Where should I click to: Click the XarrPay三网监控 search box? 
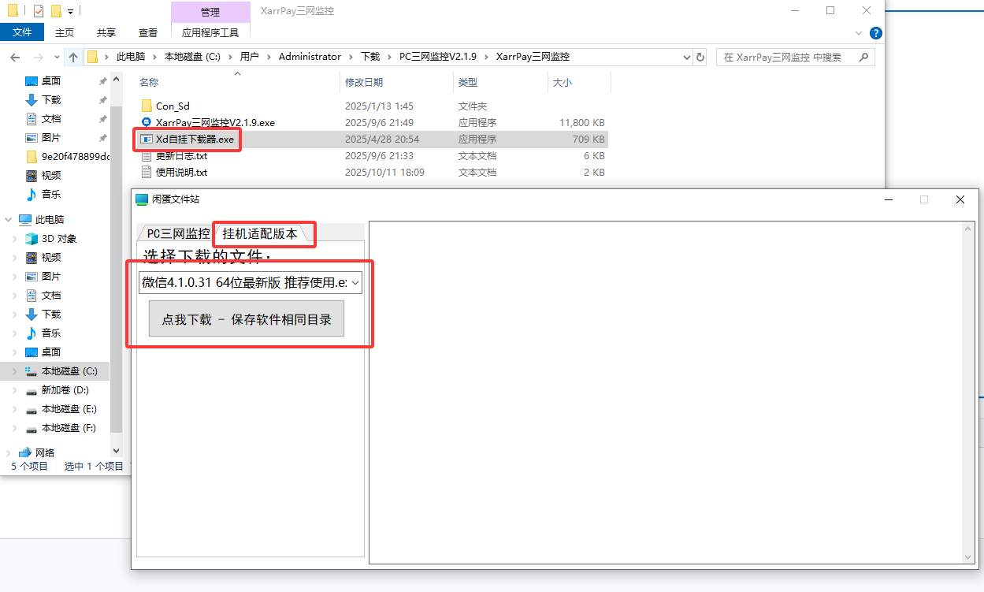tap(788, 57)
